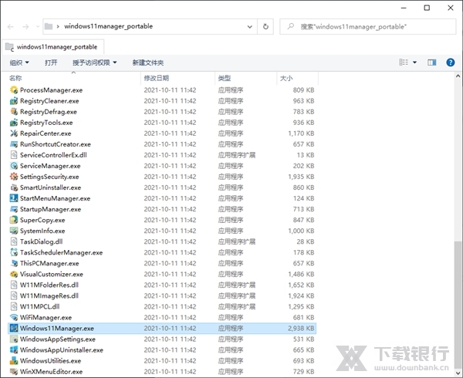Click 新建文件夹 to create folder
Screen dimensions: 463x378
point(148,62)
